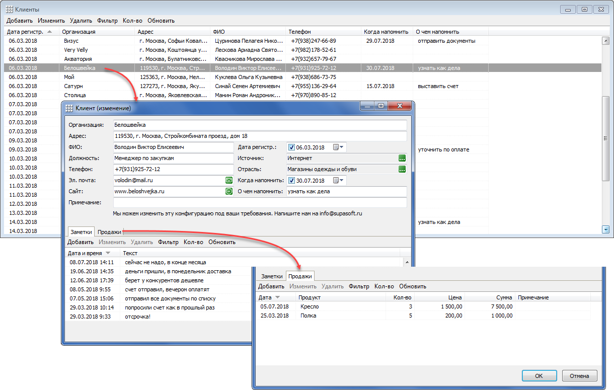Click the clients list scroll-up arrow
This screenshot has width=614, height=390.
(606, 41)
